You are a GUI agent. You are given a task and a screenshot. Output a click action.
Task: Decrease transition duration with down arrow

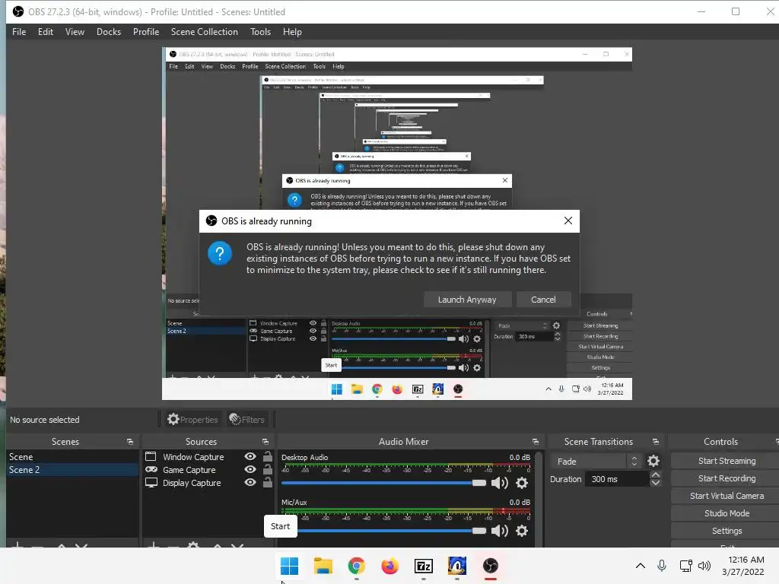(x=655, y=483)
